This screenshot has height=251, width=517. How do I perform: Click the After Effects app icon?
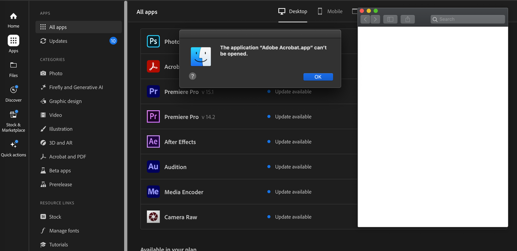click(153, 141)
